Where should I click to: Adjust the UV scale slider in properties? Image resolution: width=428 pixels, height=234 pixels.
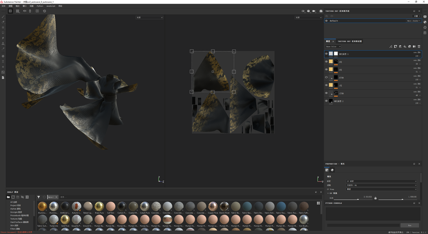[x=358, y=199]
